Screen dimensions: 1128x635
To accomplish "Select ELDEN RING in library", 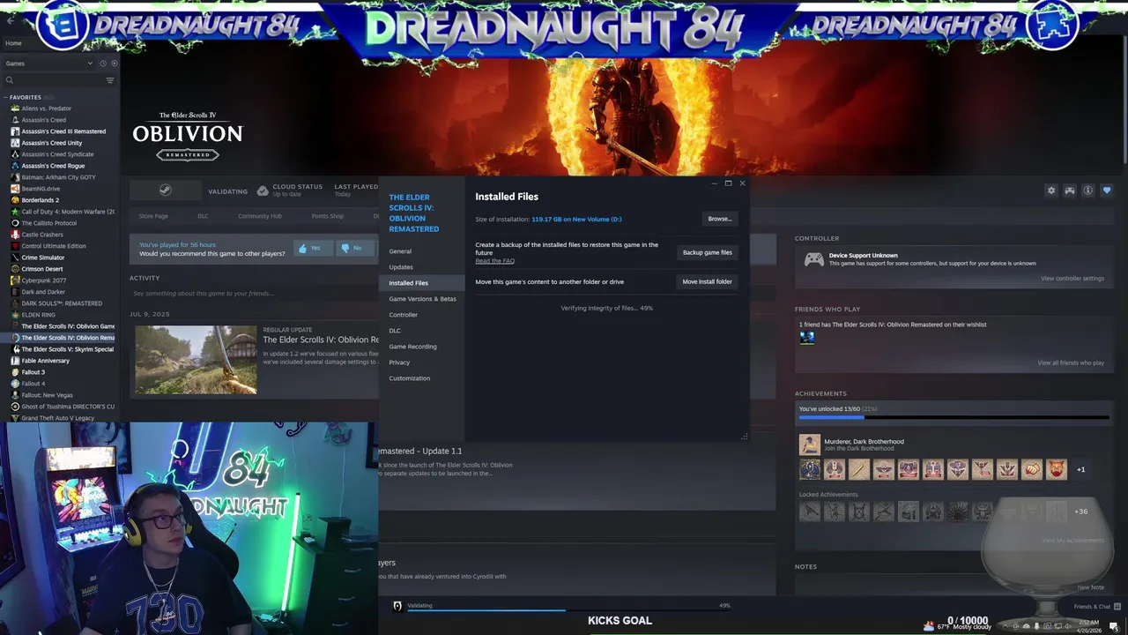I will coord(38,315).
